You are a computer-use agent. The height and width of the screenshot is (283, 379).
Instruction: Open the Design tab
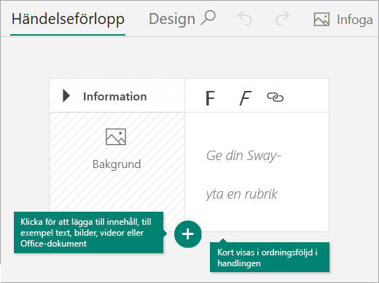click(172, 19)
